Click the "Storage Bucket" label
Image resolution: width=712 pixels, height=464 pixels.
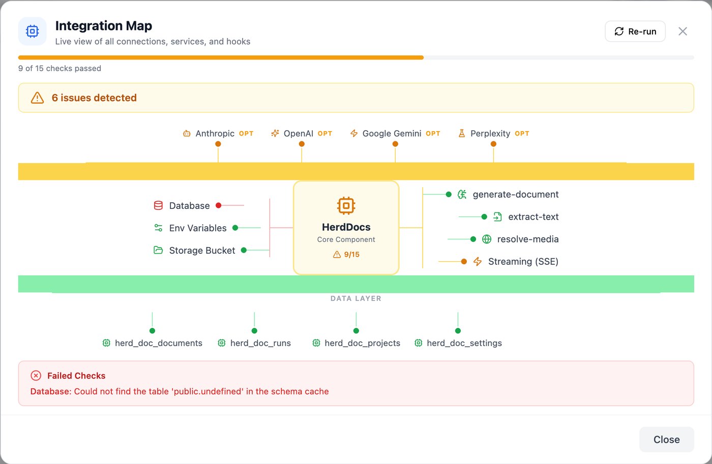[x=202, y=251]
